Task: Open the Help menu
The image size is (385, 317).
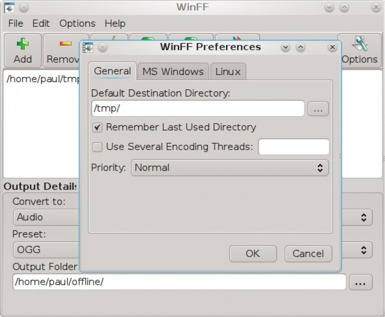Action: tap(115, 24)
